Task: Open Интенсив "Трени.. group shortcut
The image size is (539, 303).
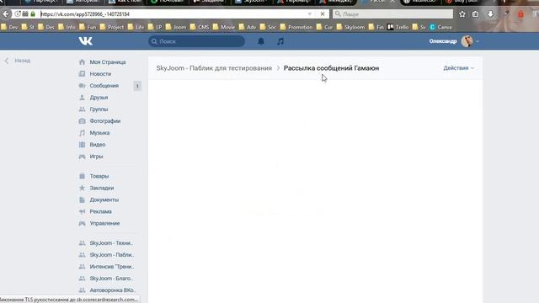Action: [112, 267]
